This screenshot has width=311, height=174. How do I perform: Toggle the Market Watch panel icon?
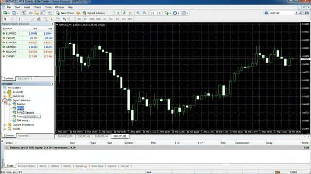tap(24, 13)
